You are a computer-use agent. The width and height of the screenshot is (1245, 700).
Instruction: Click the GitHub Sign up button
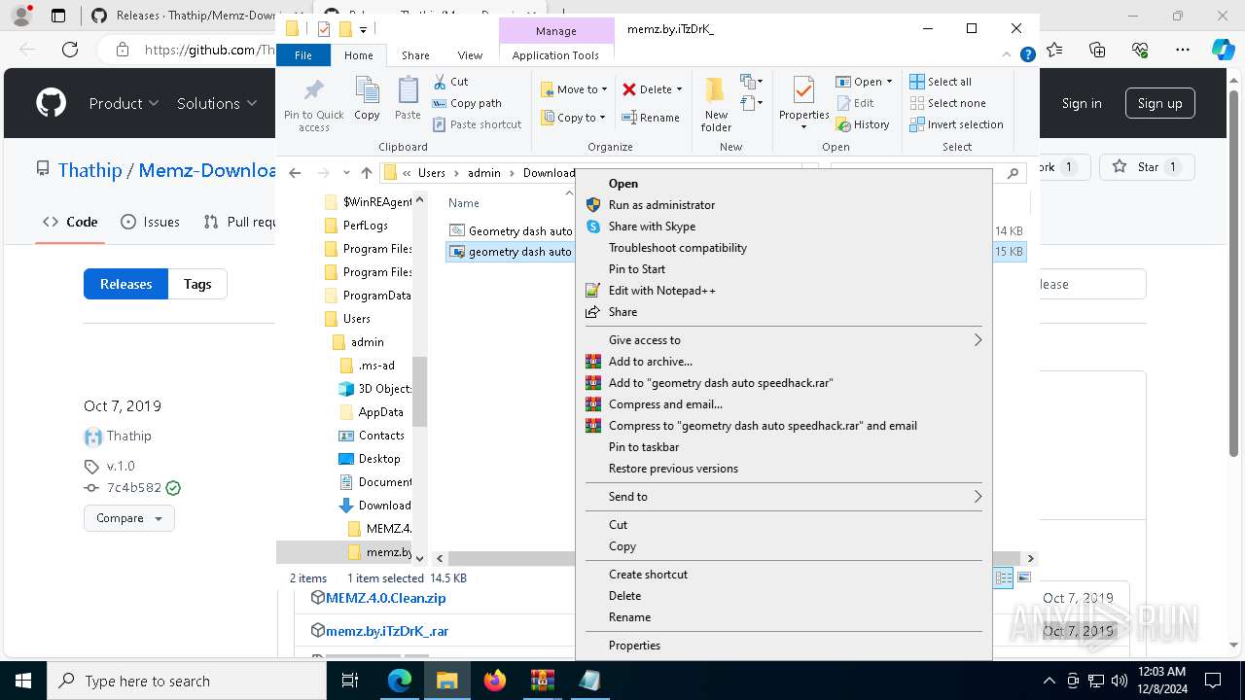click(x=1159, y=103)
